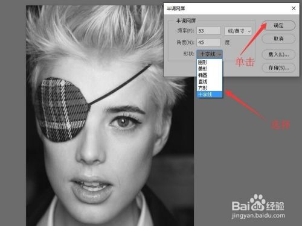302x226 pixels.
Task: Select 十字线 in the shape list
Action: pyautogui.click(x=210, y=94)
